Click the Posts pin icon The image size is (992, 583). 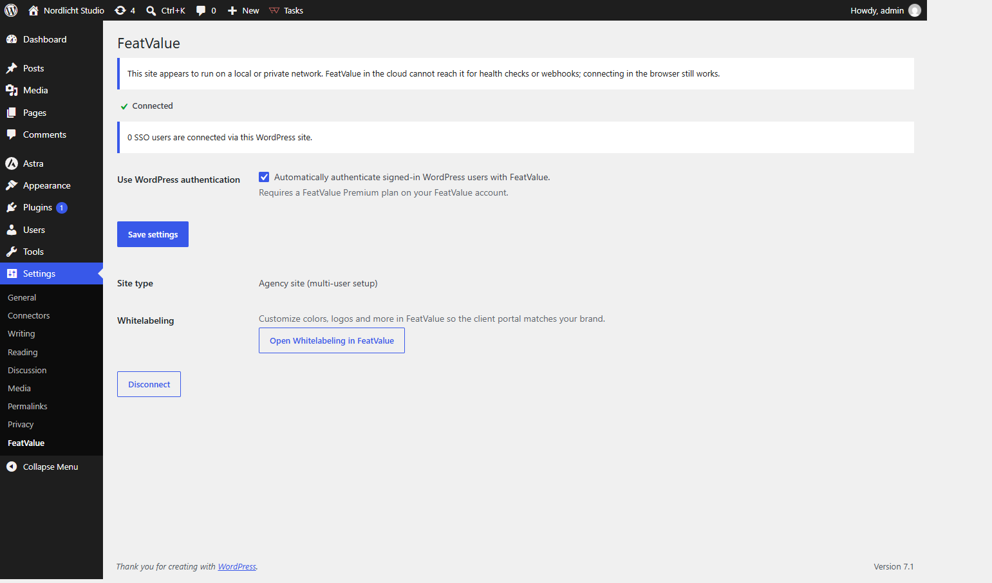tap(12, 68)
